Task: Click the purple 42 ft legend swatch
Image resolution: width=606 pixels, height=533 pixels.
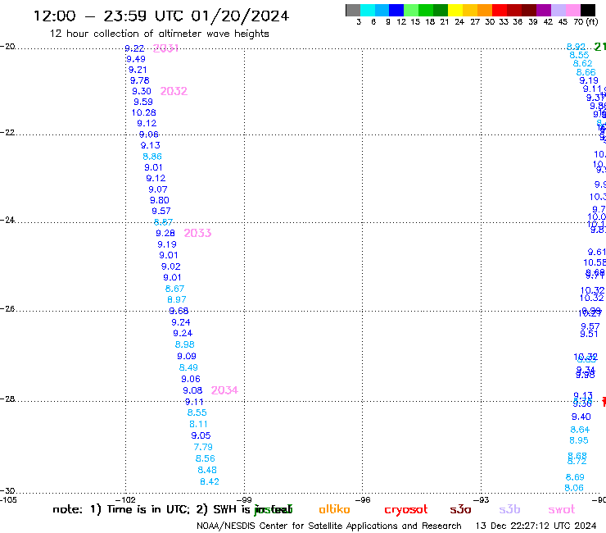Action: (544, 10)
